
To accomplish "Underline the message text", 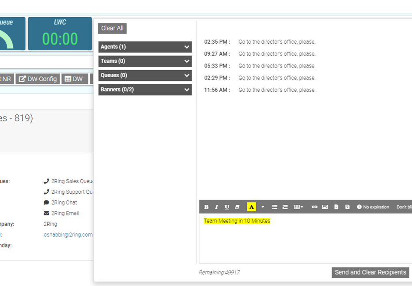I will (x=227, y=207).
